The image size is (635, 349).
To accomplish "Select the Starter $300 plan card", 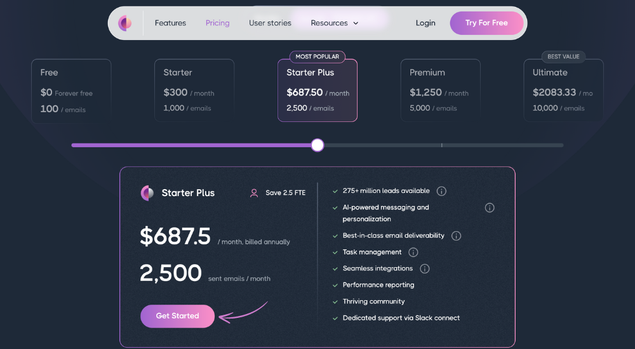I will 194,90.
